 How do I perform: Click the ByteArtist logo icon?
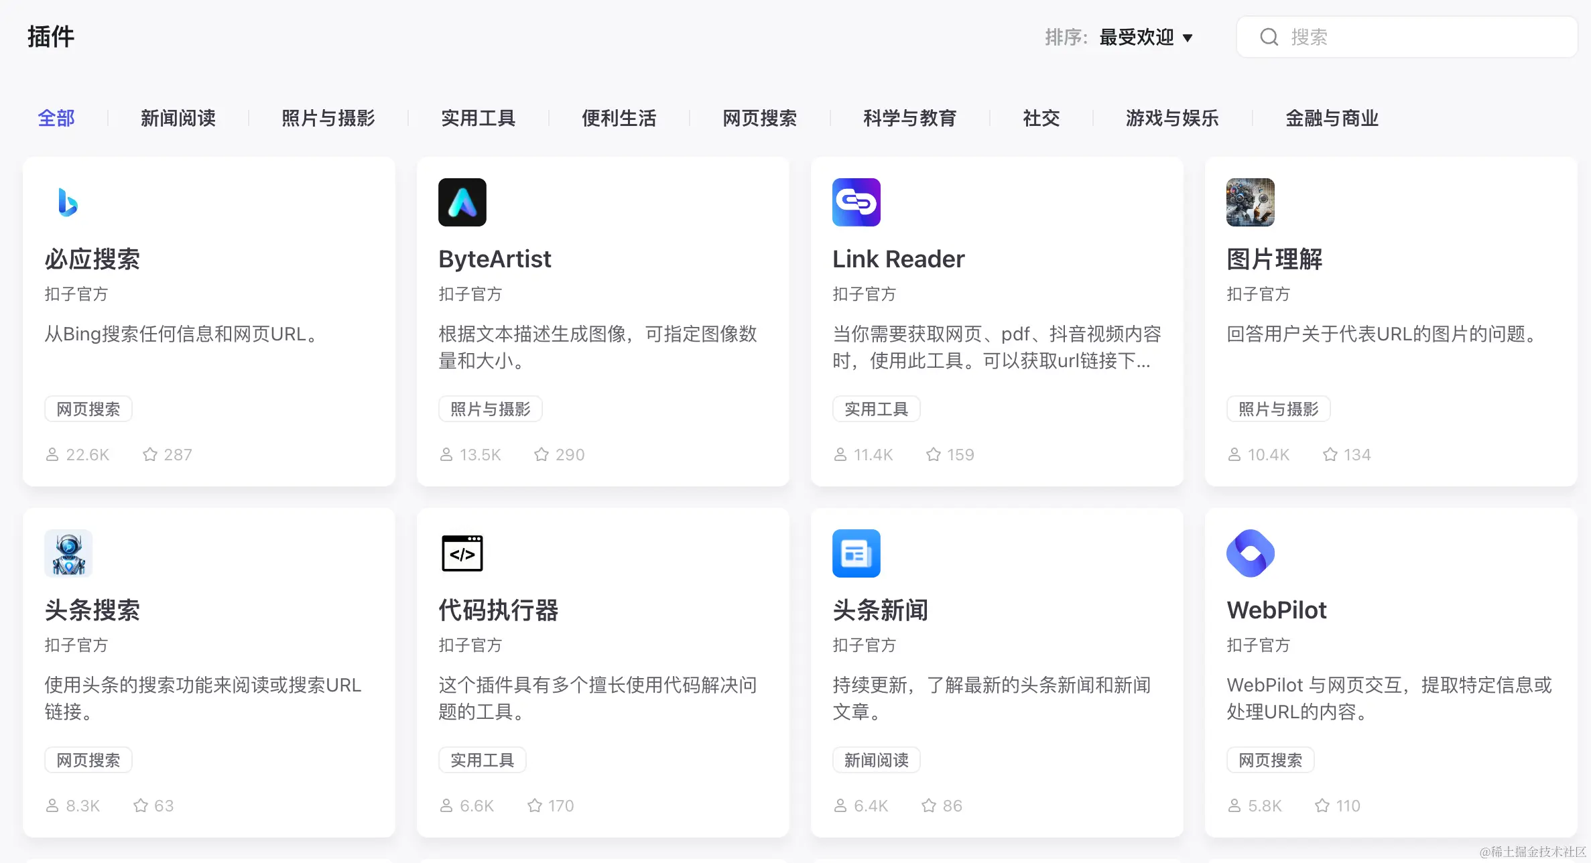(462, 202)
